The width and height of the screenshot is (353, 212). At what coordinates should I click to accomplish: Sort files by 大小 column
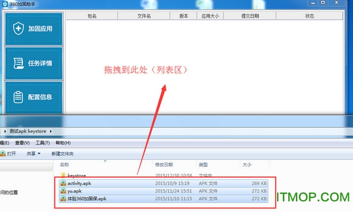pos(247,165)
